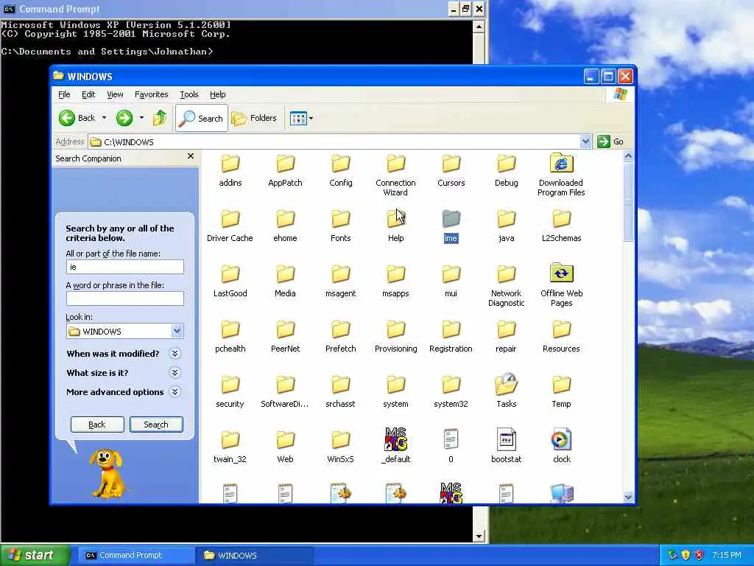Expand When was it modified options
The width and height of the screenshot is (754, 566).
tap(175, 354)
